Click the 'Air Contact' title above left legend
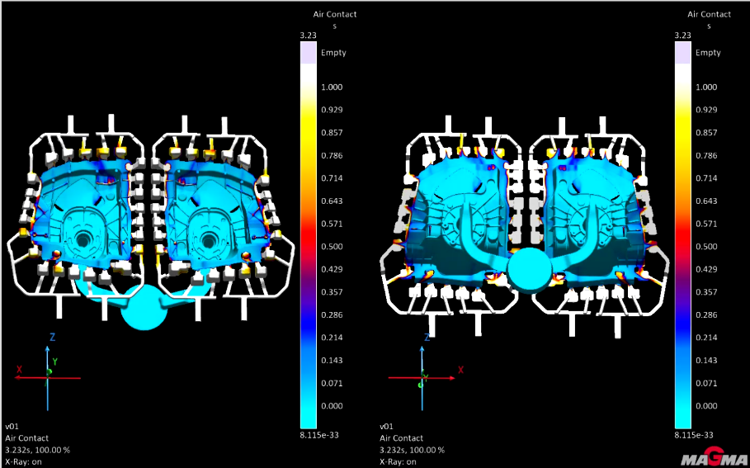 tap(334, 14)
